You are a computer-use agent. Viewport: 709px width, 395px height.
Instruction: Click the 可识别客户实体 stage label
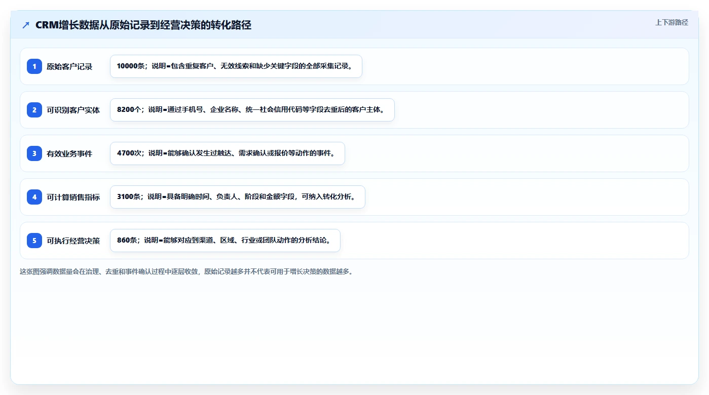pos(73,110)
